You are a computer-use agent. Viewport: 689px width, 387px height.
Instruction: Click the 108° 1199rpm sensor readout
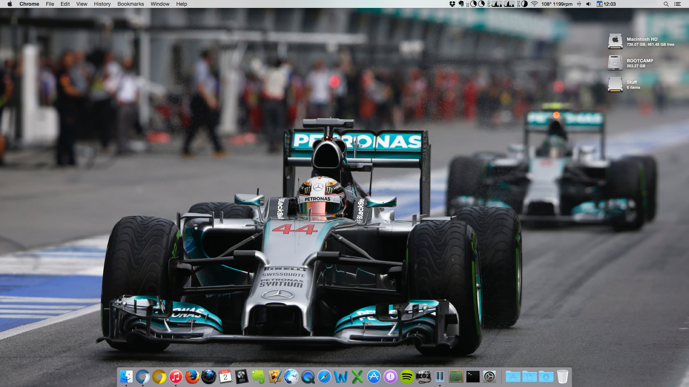[x=557, y=4]
